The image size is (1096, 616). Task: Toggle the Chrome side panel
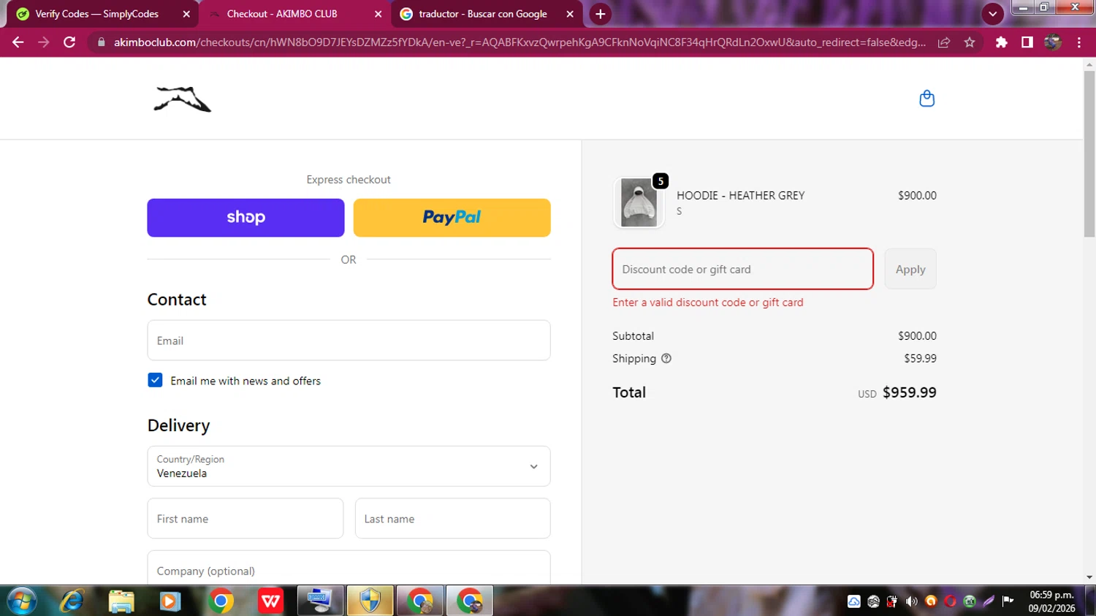coord(1027,42)
